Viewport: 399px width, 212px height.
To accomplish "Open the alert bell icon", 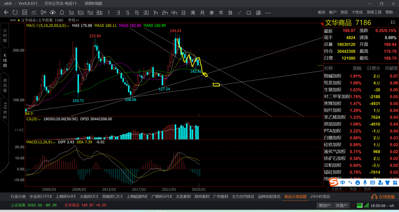I will pyautogui.click(x=62, y=13).
